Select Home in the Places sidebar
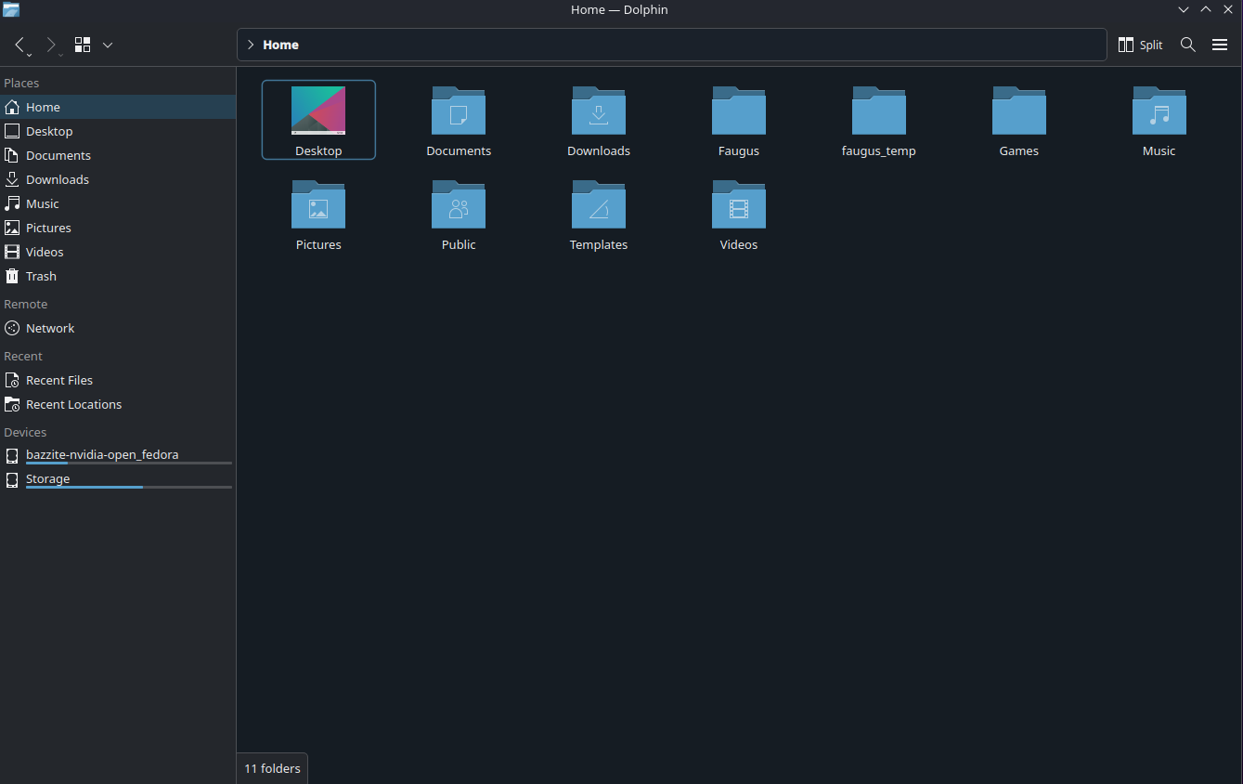 point(118,107)
